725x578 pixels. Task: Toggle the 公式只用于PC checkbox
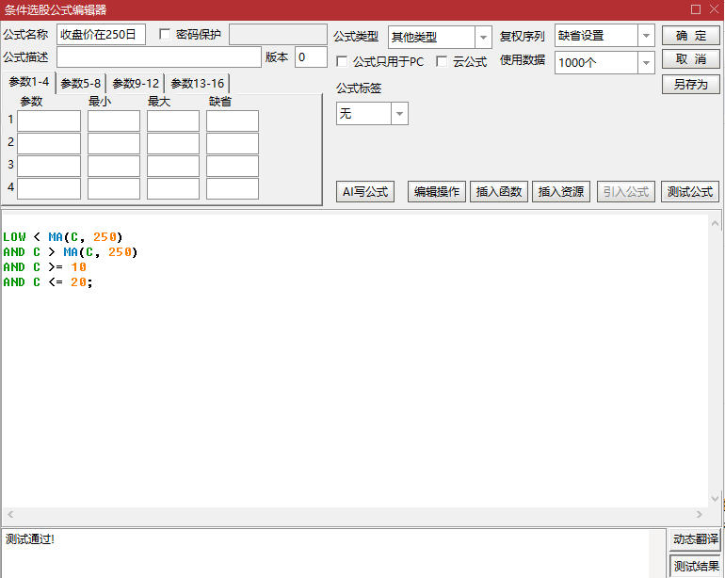pyautogui.click(x=343, y=62)
